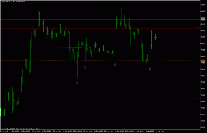Screen dimensions: 207x133
Task: Click the 78.95 label on price scale
Action: click(x=203, y=89)
